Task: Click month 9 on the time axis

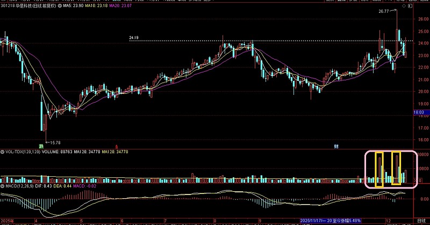Action: pyautogui.click(x=260, y=221)
